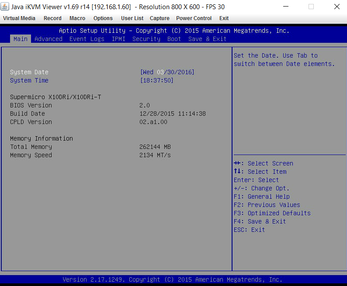Open the Capture menu
This screenshot has width=347, height=286.
(160, 18)
